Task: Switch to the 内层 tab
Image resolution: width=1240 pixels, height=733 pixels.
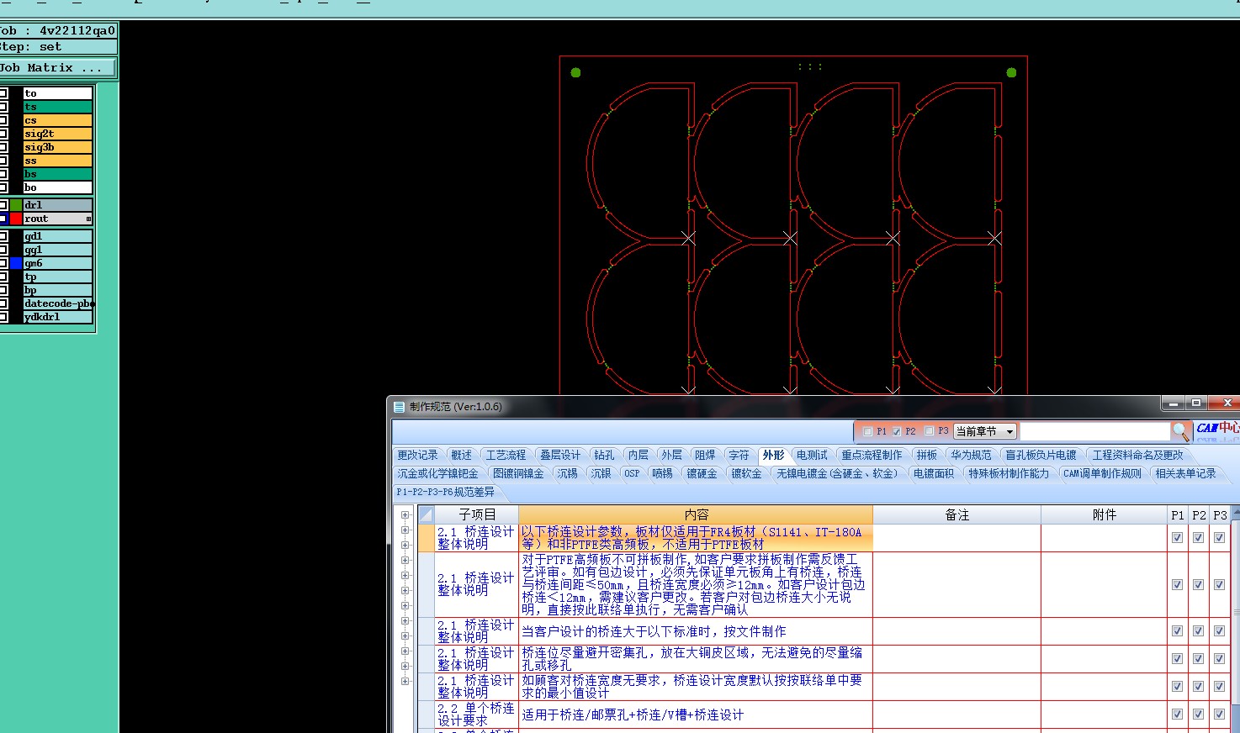Action: 639,455
